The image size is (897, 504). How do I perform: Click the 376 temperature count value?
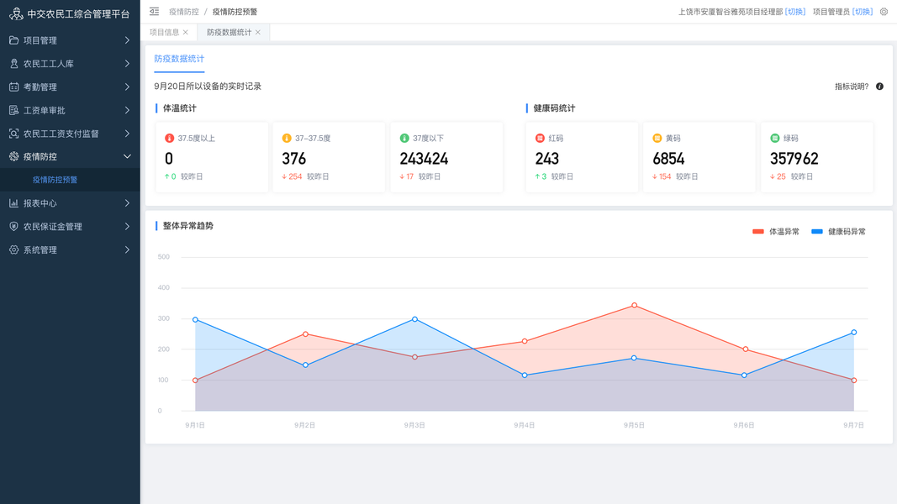click(x=294, y=158)
